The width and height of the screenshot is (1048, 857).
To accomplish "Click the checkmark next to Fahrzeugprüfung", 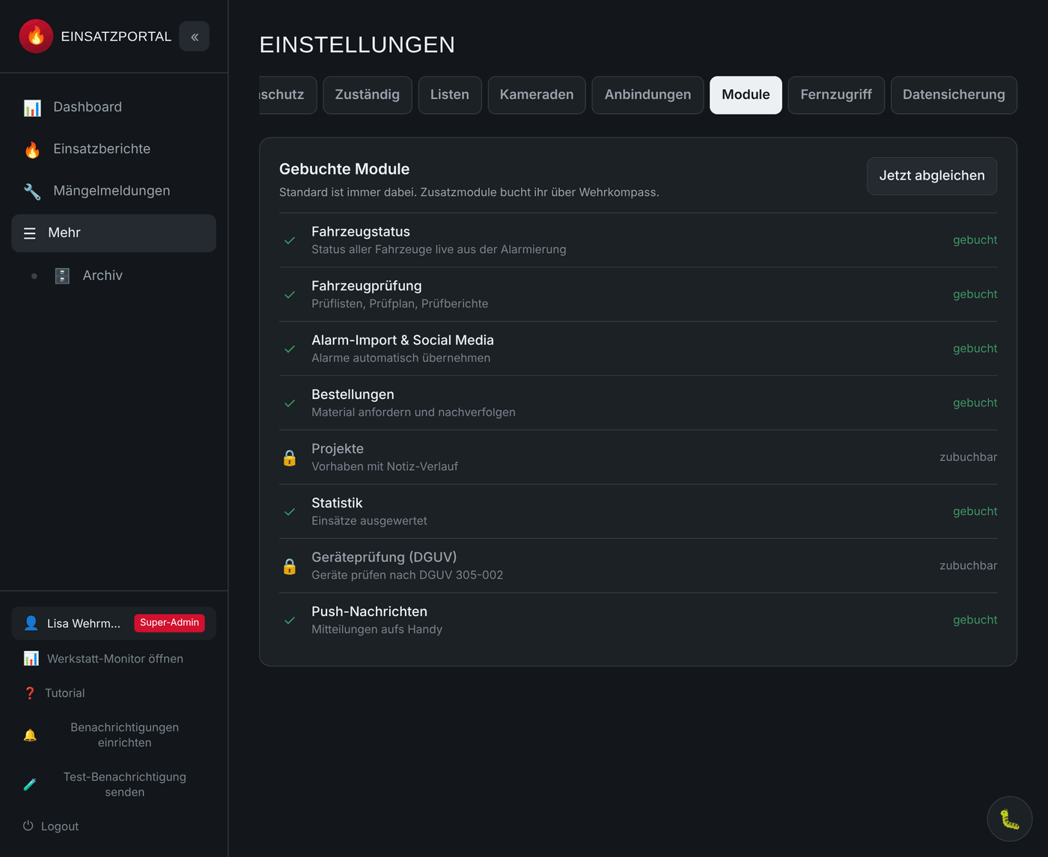I will tap(290, 295).
